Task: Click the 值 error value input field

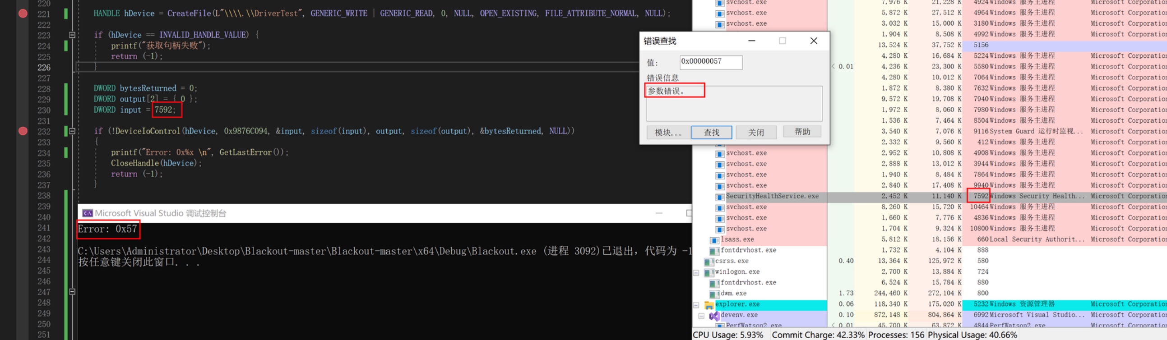Action: (x=710, y=62)
